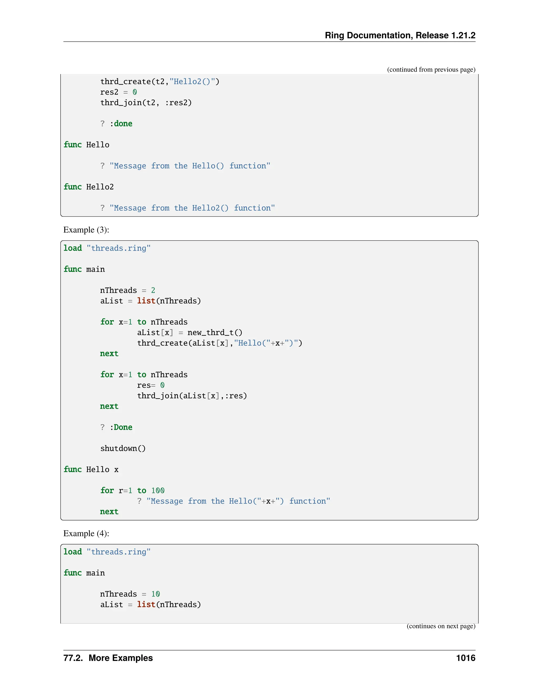This screenshot has height=698, width=539.
Task: Click the 'thrd_join(aList[x],:res)' line
Action: point(192,396)
